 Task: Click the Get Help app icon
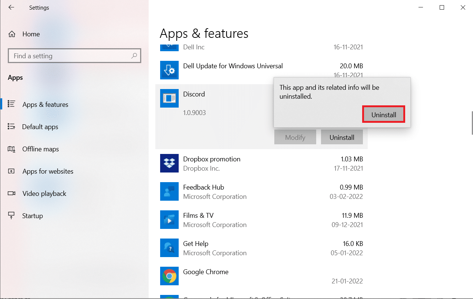(x=169, y=248)
